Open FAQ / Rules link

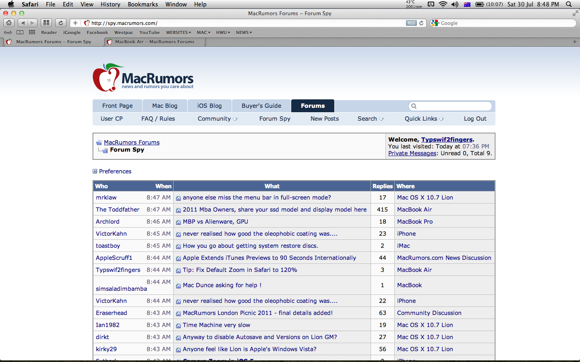click(158, 119)
